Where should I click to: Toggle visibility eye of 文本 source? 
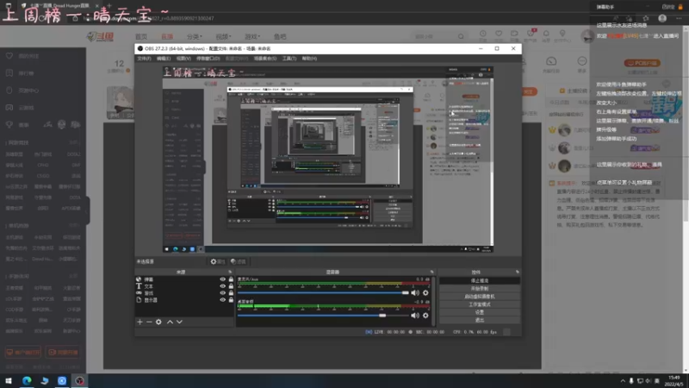click(x=222, y=286)
